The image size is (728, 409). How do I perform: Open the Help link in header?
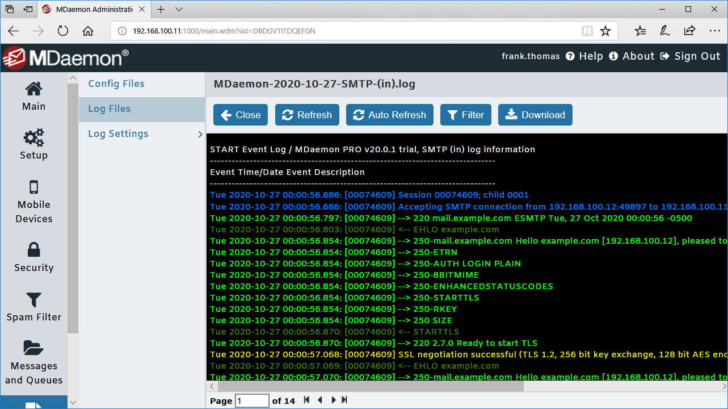tap(584, 56)
